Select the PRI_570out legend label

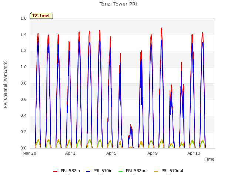(172, 171)
